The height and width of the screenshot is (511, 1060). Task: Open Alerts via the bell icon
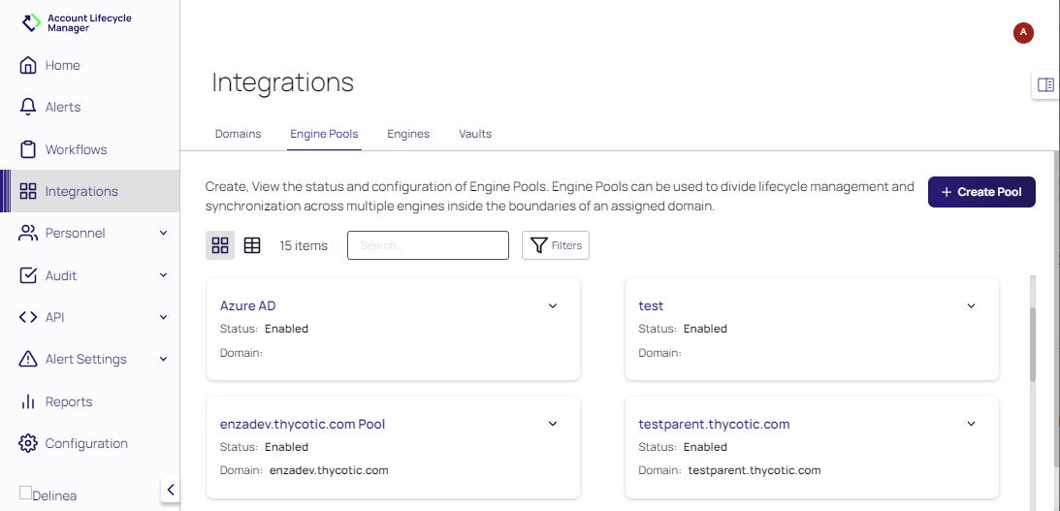click(28, 108)
